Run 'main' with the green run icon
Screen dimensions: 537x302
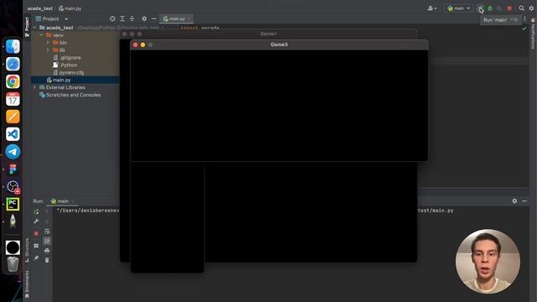pyautogui.click(x=481, y=8)
